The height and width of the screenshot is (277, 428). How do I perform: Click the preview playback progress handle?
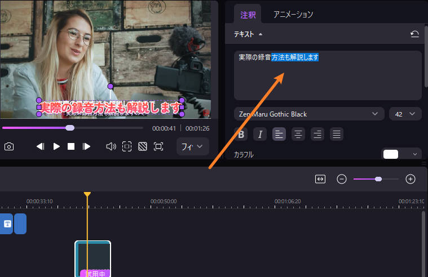[x=70, y=128]
